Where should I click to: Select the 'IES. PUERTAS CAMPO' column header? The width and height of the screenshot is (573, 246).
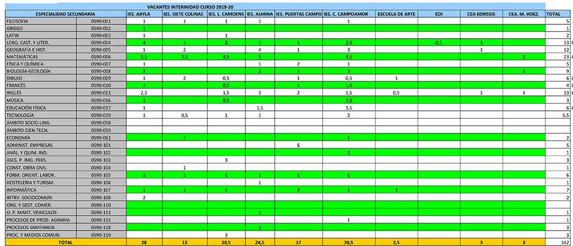(298, 14)
